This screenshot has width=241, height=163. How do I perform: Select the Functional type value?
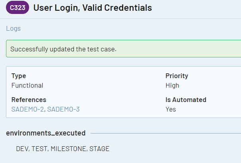click(x=27, y=85)
